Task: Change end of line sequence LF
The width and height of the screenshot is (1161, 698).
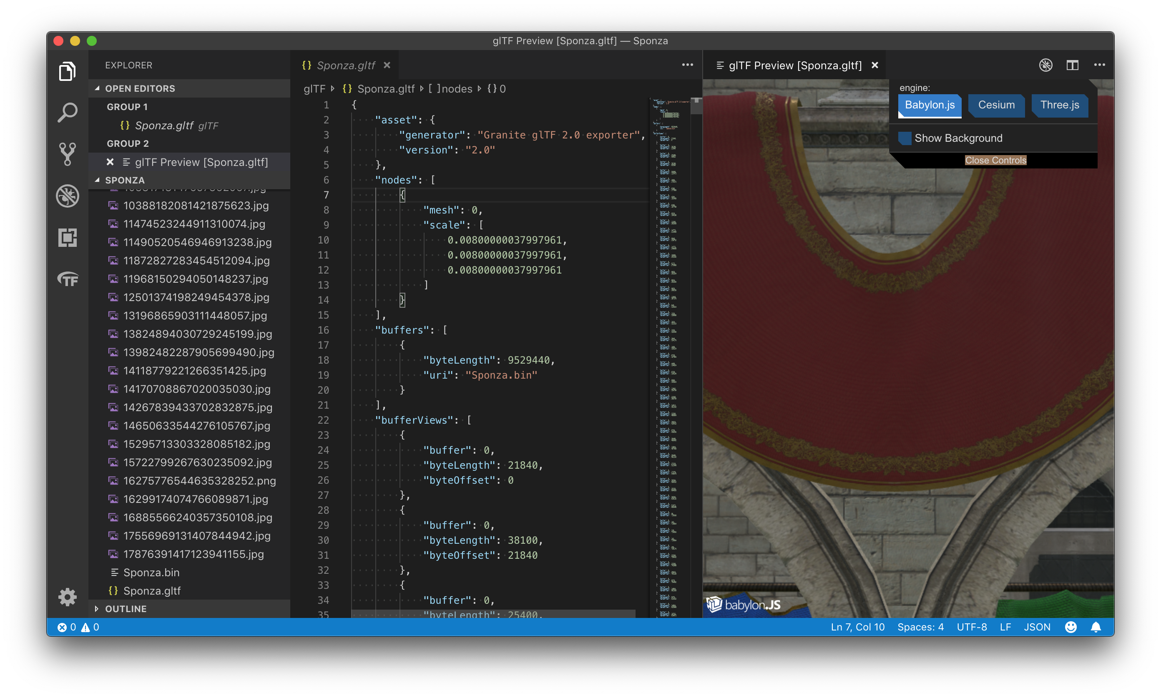Action: (1005, 627)
